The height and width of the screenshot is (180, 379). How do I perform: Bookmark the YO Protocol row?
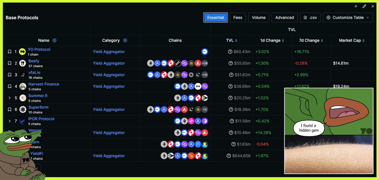(x=9, y=52)
